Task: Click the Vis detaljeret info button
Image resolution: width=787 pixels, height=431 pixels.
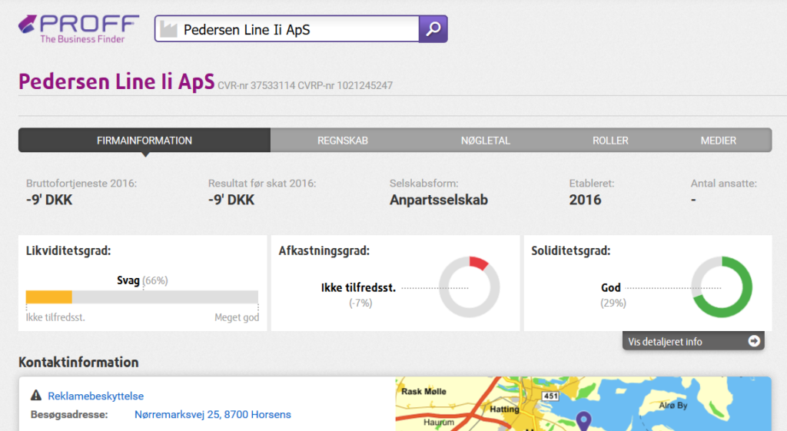Action: [693, 341]
